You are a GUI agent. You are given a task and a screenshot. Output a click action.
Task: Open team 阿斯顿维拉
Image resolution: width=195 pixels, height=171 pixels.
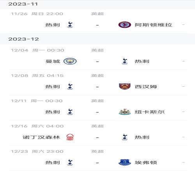pos(154,25)
